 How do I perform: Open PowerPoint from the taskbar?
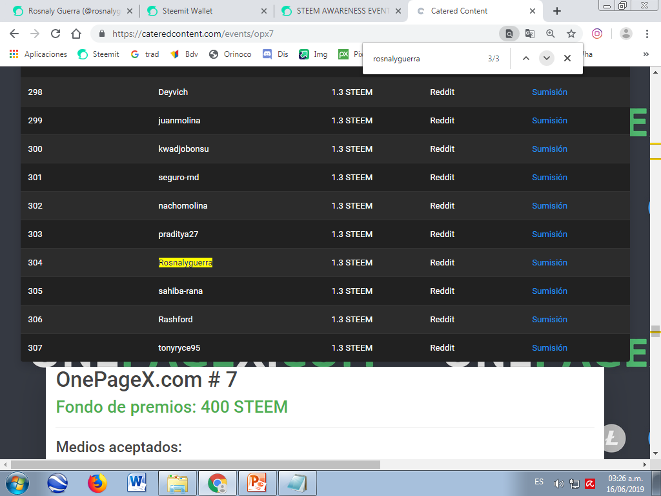(x=258, y=483)
